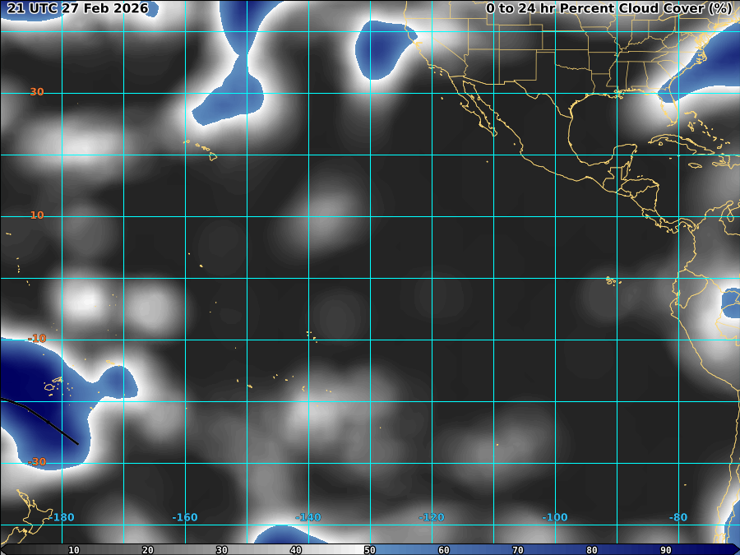
Task: Select the orange -30 latitude label
Action: (x=37, y=462)
